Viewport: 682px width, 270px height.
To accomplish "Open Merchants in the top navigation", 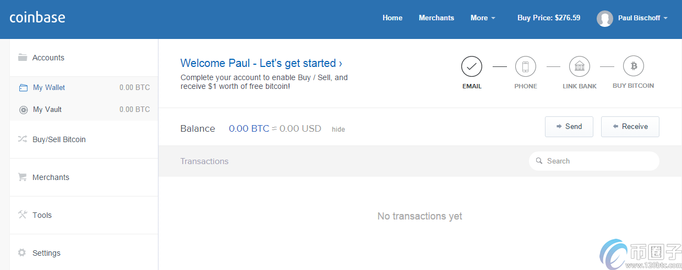I will [x=436, y=18].
